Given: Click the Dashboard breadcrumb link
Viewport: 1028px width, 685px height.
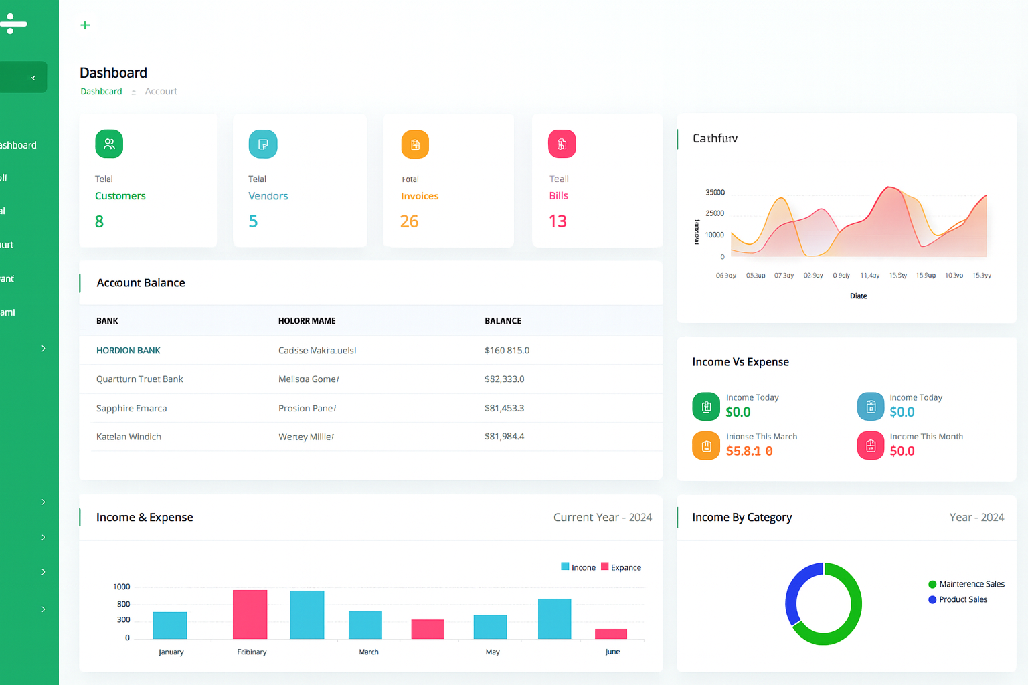Looking at the screenshot, I should 101,92.
